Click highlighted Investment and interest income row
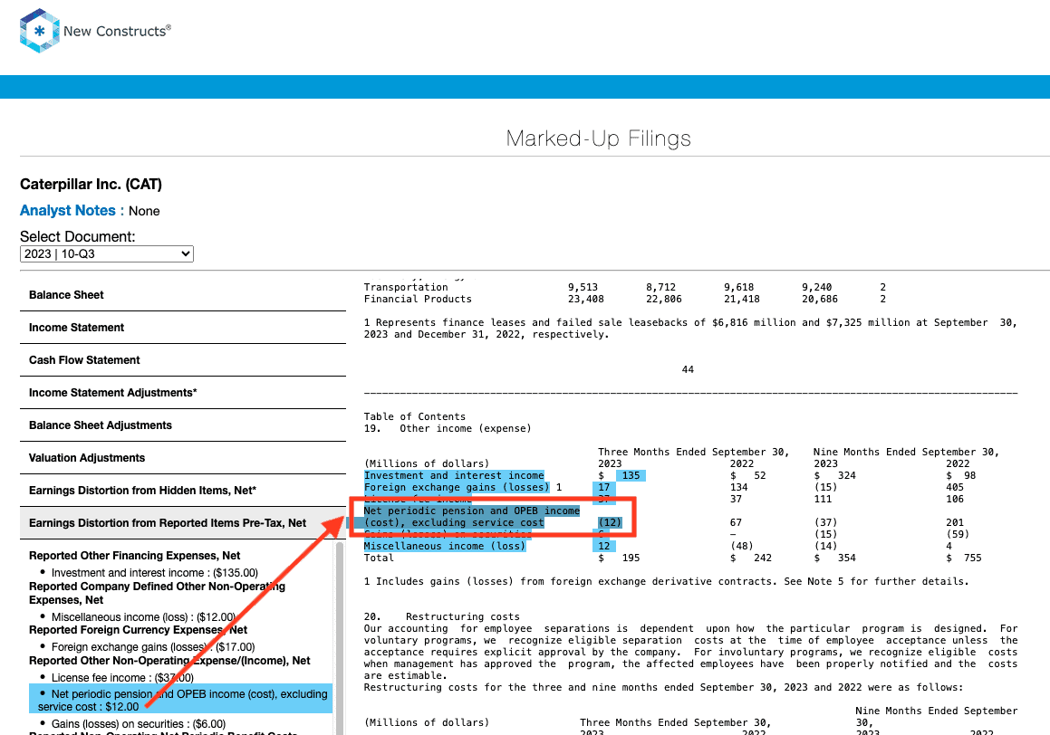The image size is (1050, 735). click(x=454, y=475)
